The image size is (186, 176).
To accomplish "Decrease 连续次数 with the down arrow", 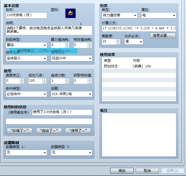I will [67, 82].
